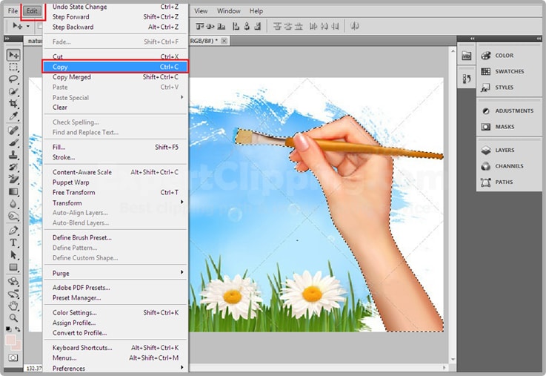This screenshot has width=546, height=376.
Task: Click Align left edges icon
Action: 236,26
